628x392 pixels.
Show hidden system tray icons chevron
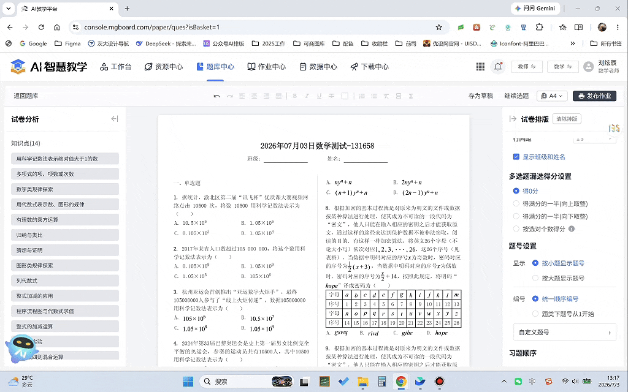(x=504, y=382)
